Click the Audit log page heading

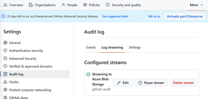click(x=94, y=32)
